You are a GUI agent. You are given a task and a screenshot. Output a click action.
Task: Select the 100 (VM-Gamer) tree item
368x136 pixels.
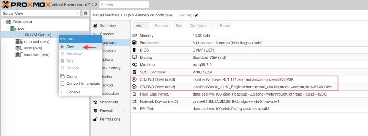pyautogui.click(x=37, y=35)
